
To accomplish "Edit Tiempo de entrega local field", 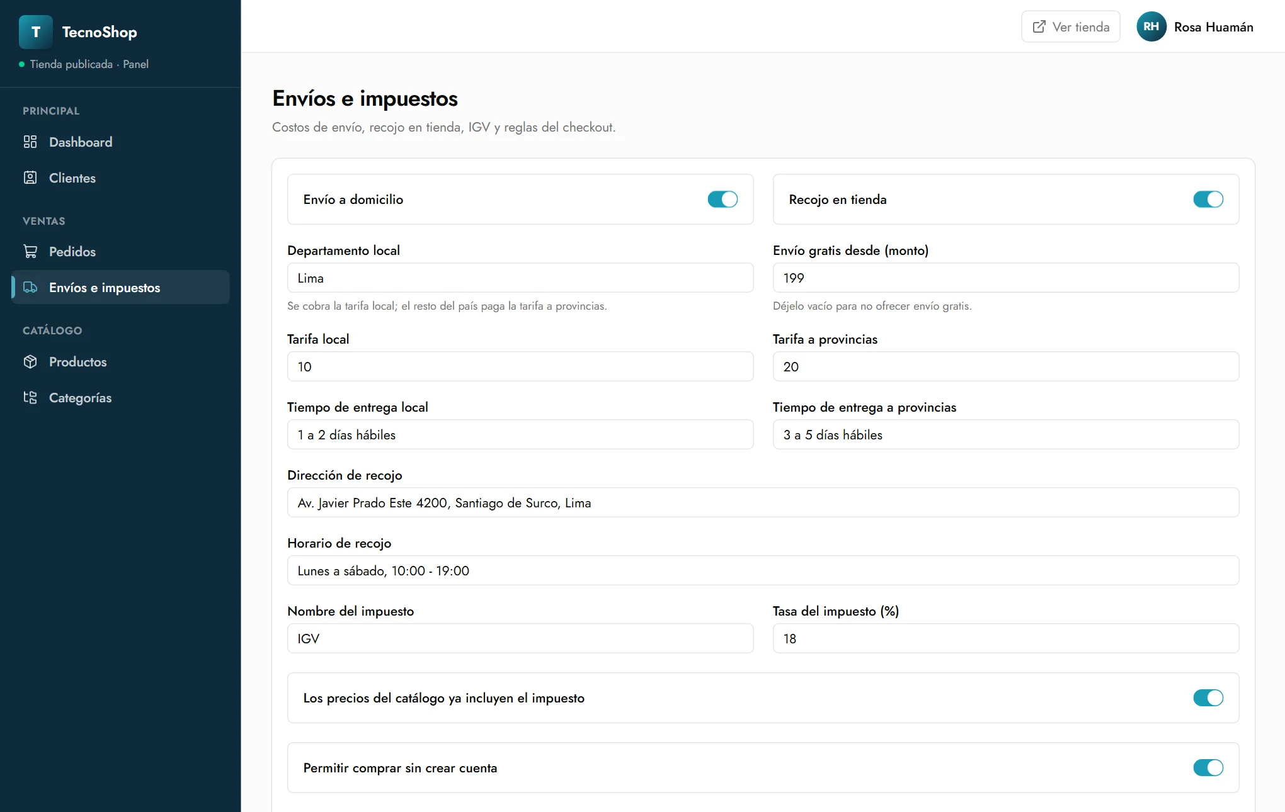I will pos(520,435).
